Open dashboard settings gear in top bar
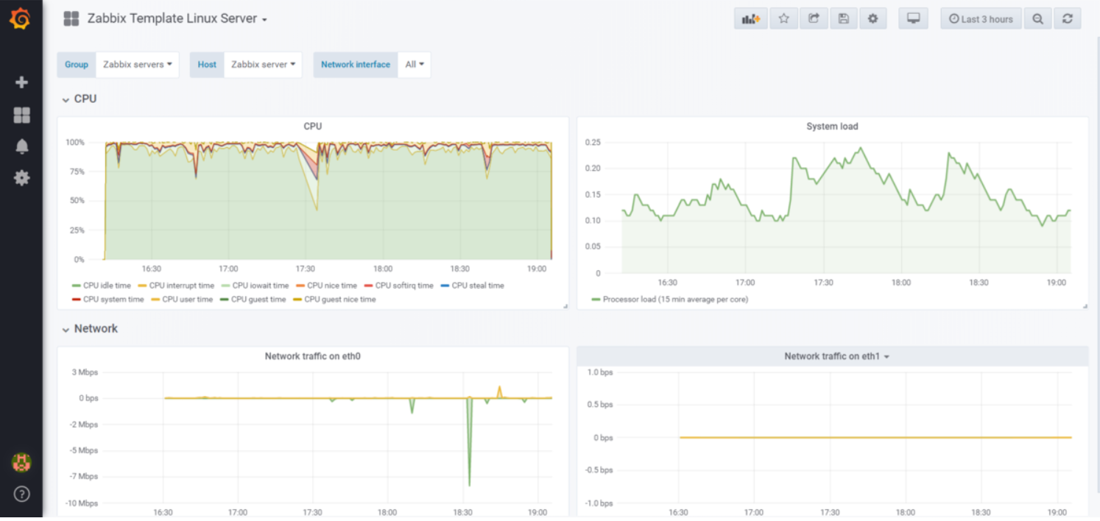The height and width of the screenshot is (521, 1100). tap(872, 19)
